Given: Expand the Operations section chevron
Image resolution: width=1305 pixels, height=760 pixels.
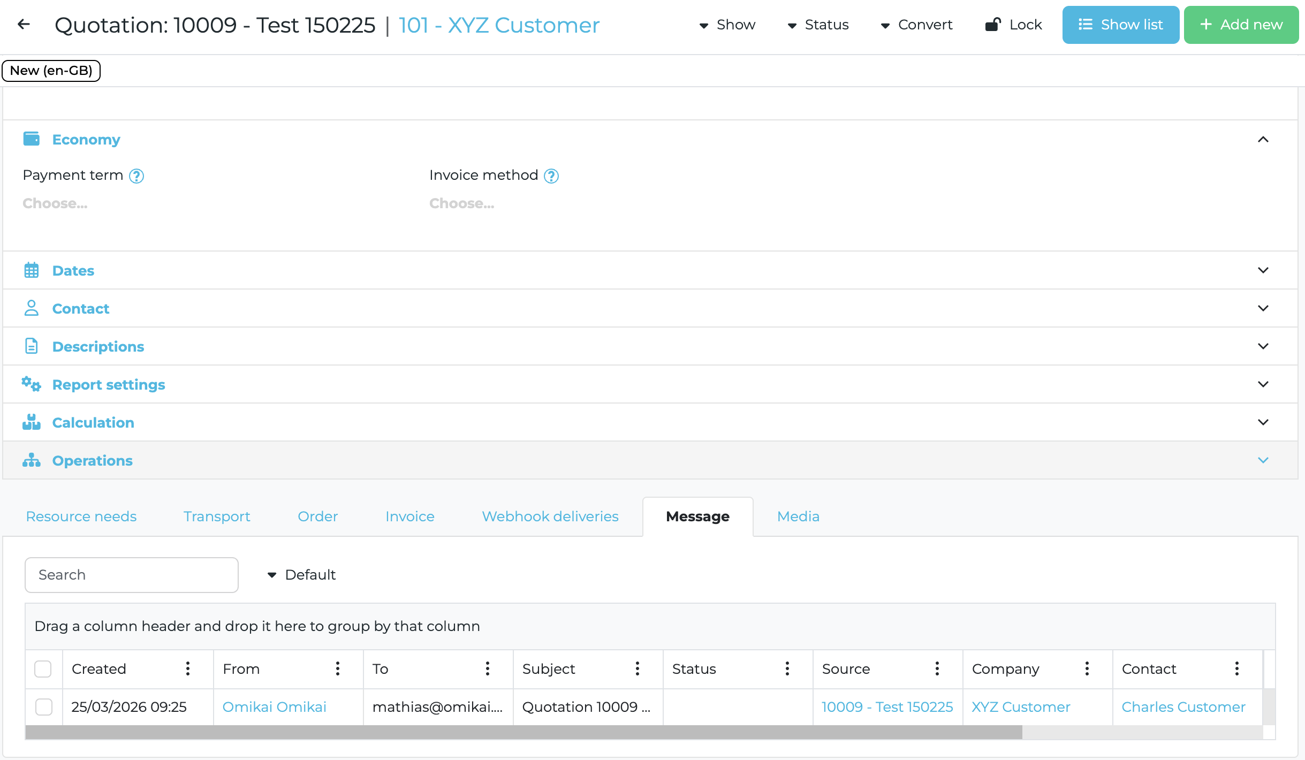Looking at the screenshot, I should [1263, 460].
